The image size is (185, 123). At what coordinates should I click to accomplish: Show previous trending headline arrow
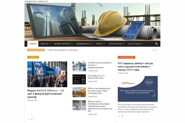coord(153,50)
